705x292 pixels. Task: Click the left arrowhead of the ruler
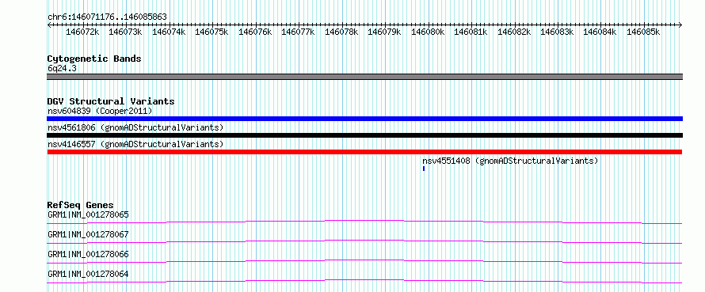tap(49, 25)
